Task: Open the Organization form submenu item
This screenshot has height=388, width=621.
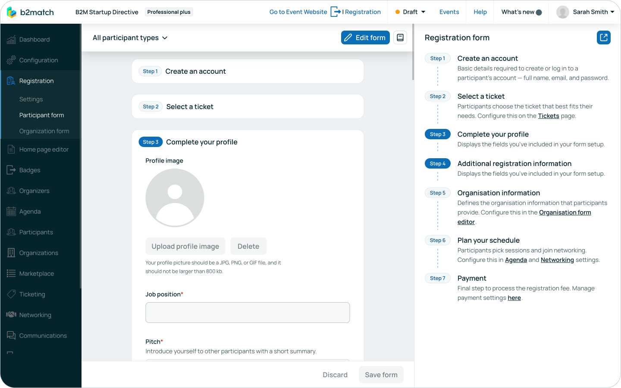Action: click(x=44, y=131)
